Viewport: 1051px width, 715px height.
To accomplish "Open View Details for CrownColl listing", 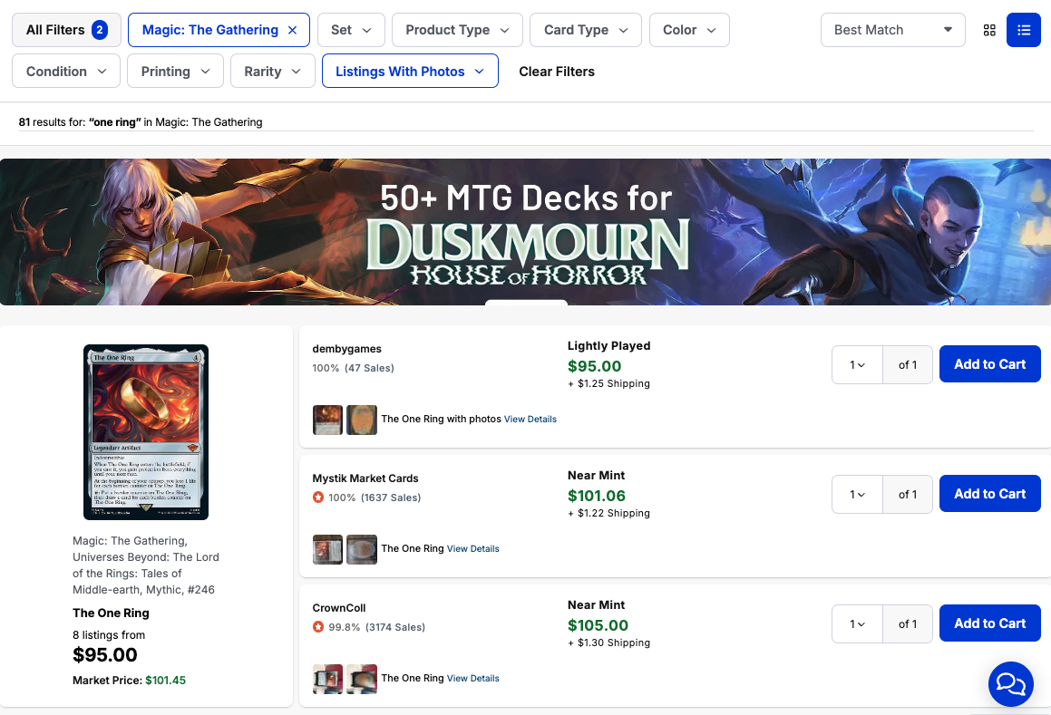I will point(472,679).
